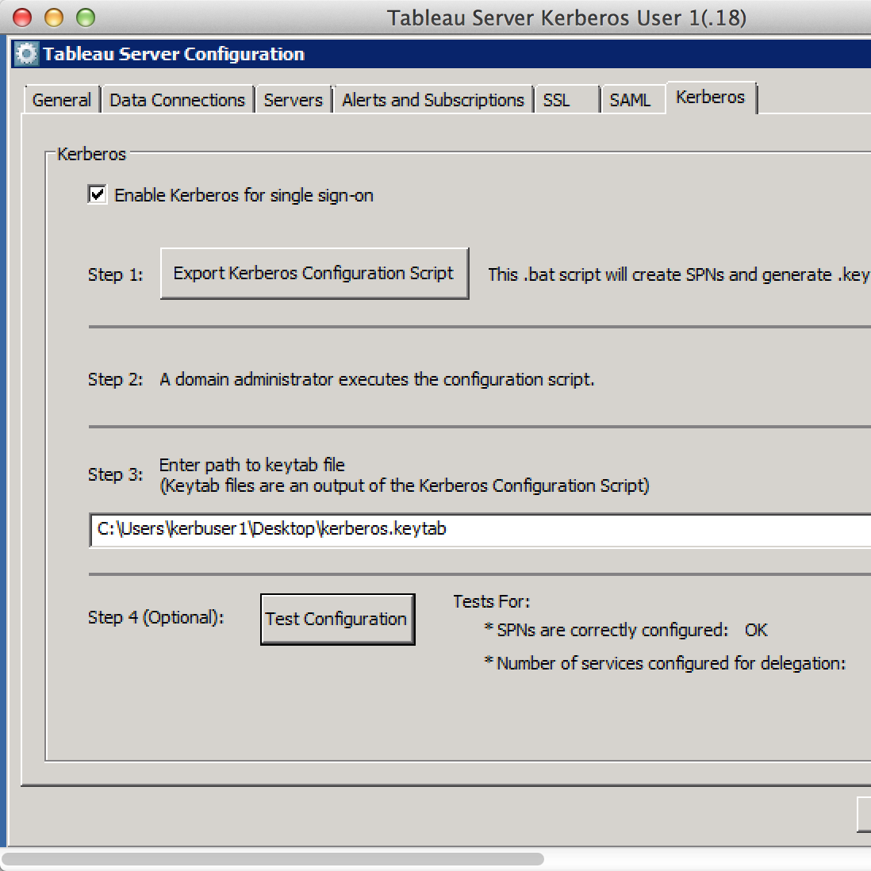Click 'A domain administrator executes the configuration script.'
The image size is (871, 871).
coord(377,379)
